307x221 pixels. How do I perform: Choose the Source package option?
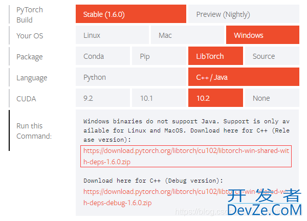point(272,56)
